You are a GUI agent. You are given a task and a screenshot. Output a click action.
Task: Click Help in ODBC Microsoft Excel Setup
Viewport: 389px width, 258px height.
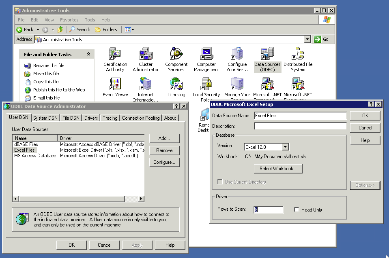click(365, 140)
